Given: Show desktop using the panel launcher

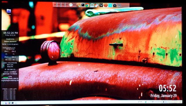Looking at the screenshot, I should 6,103.
